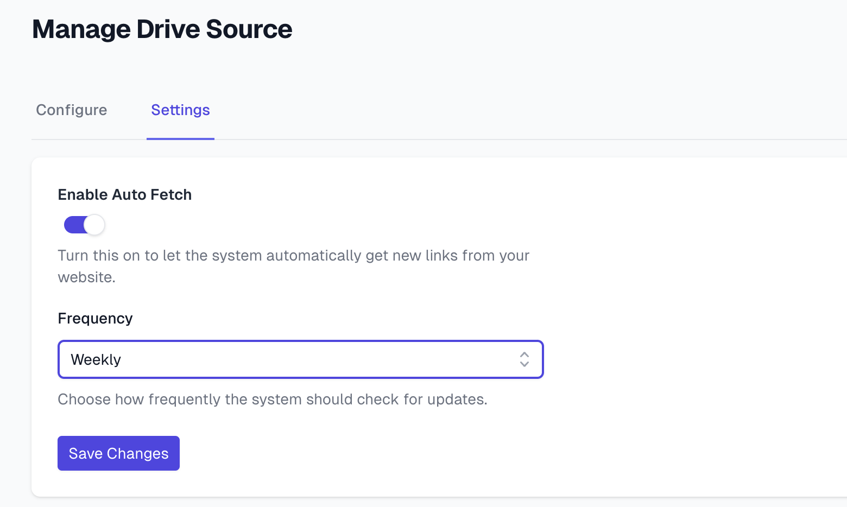Screen dimensions: 847x507
Task: Click the Enable Auto Fetch label
Action: 125,195
